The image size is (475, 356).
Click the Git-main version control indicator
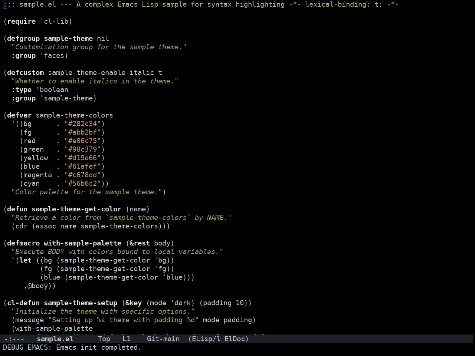coord(163,339)
